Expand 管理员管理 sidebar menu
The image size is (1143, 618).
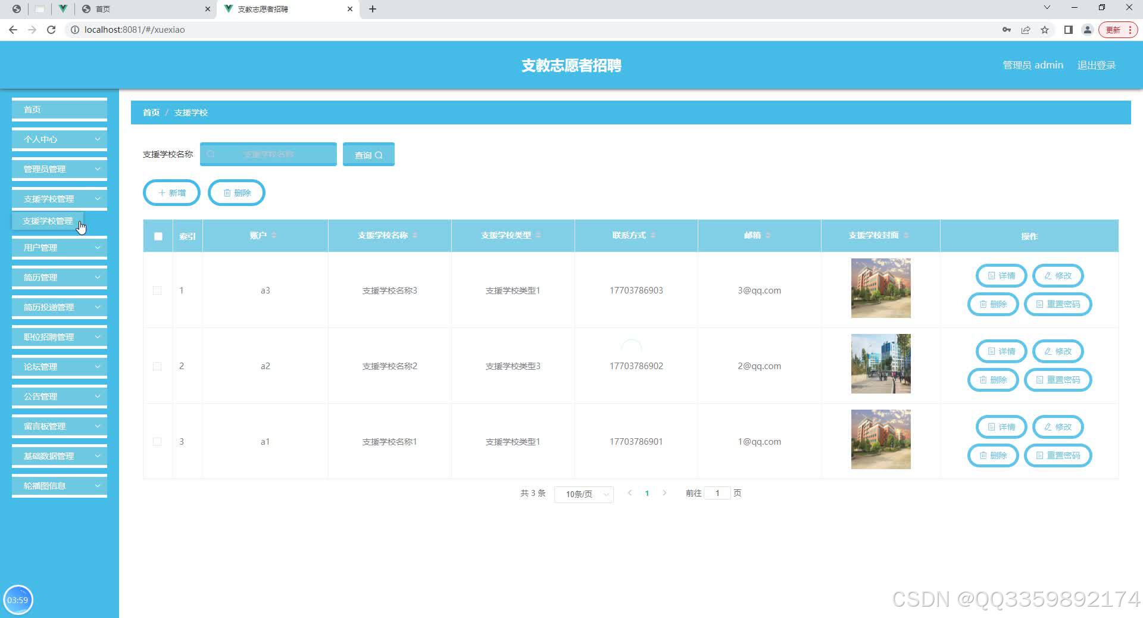coord(60,169)
